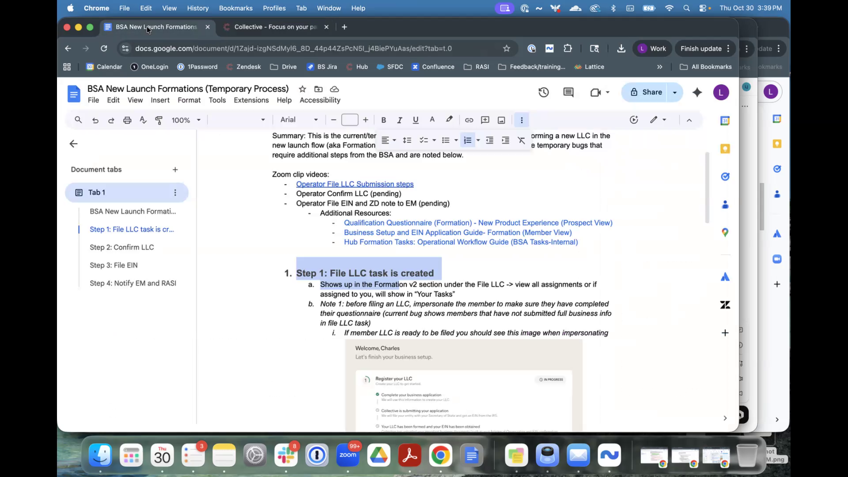The image size is (848, 477).
Task: Toggle underline formatting
Action: (415, 120)
